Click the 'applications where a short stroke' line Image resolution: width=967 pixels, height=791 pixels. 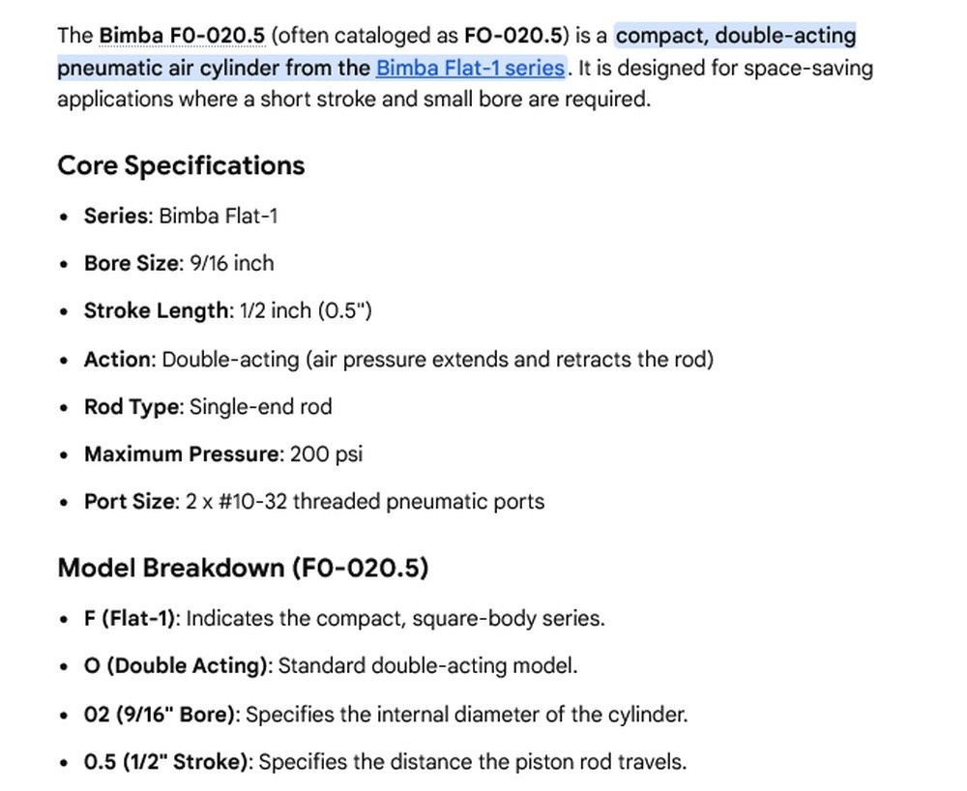point(354,99)
